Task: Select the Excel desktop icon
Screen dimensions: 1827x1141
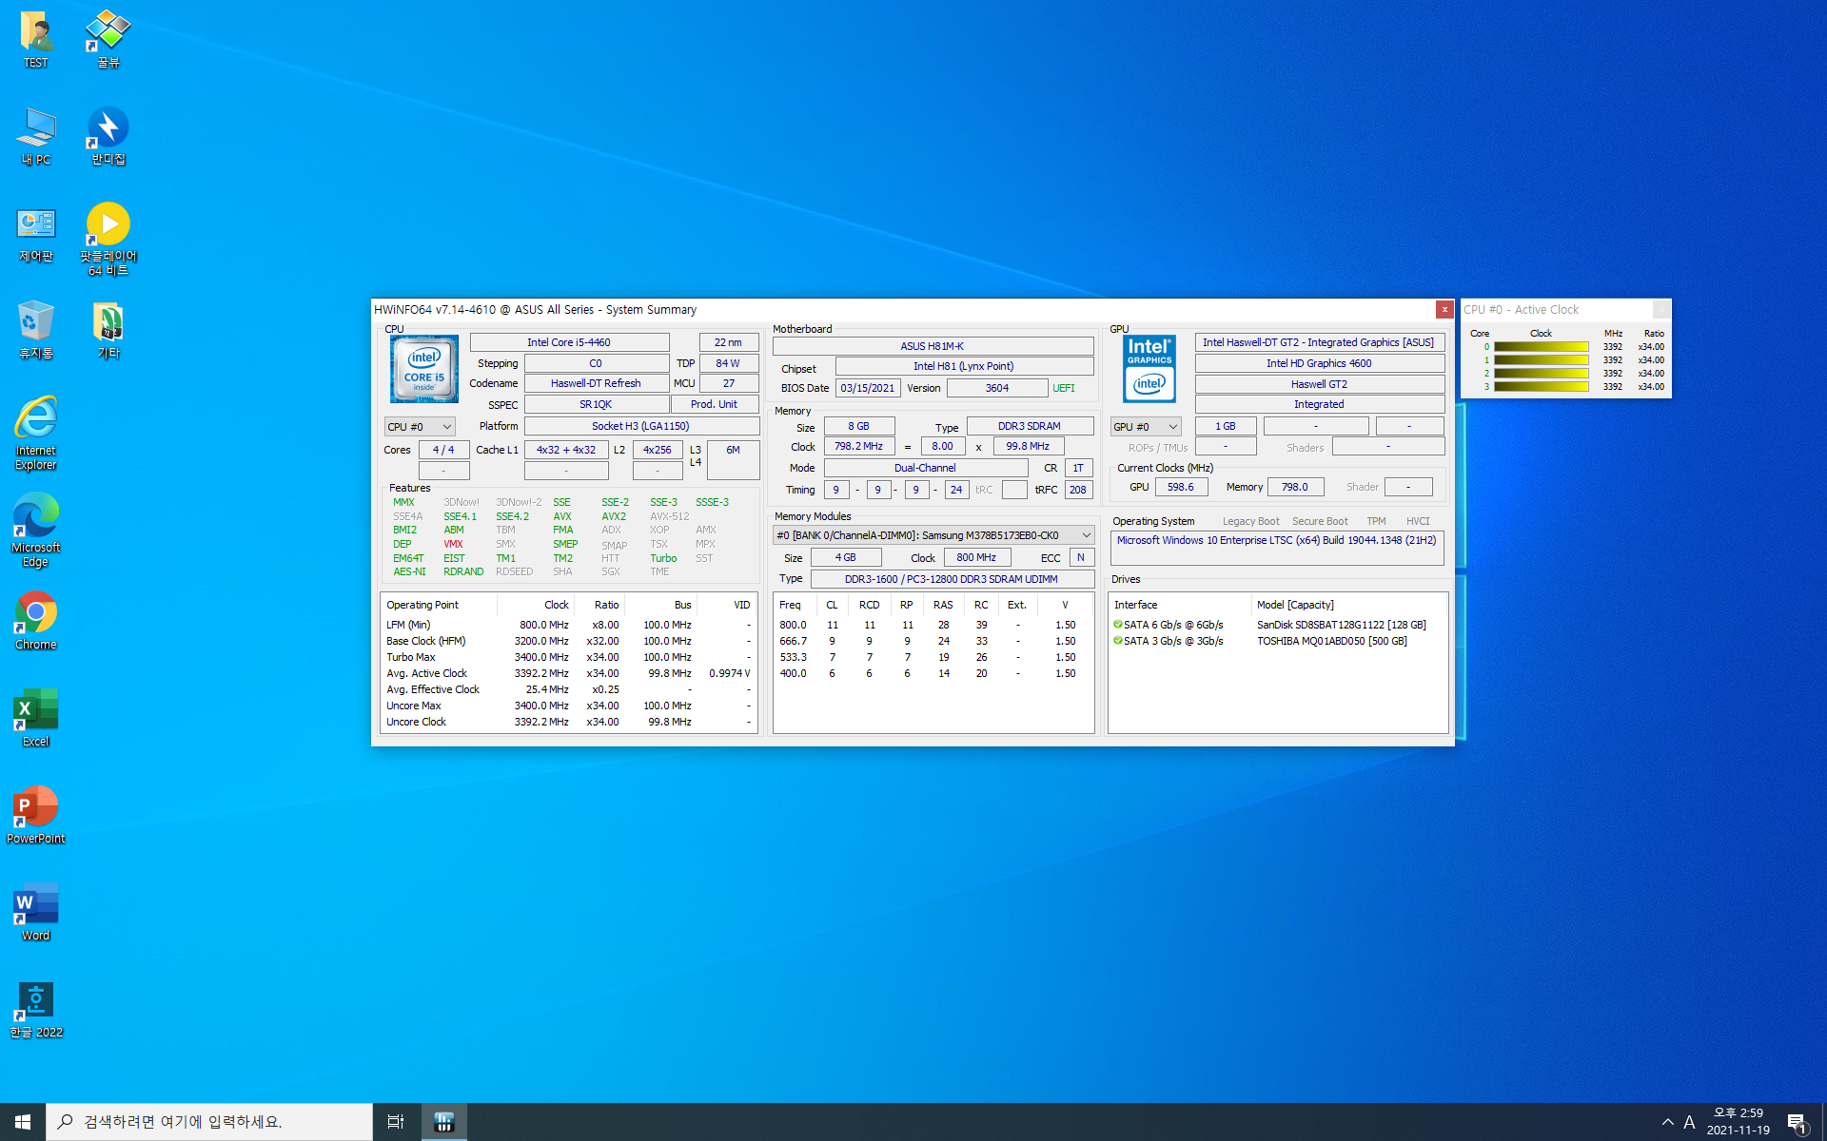Action: pos(36,719)
